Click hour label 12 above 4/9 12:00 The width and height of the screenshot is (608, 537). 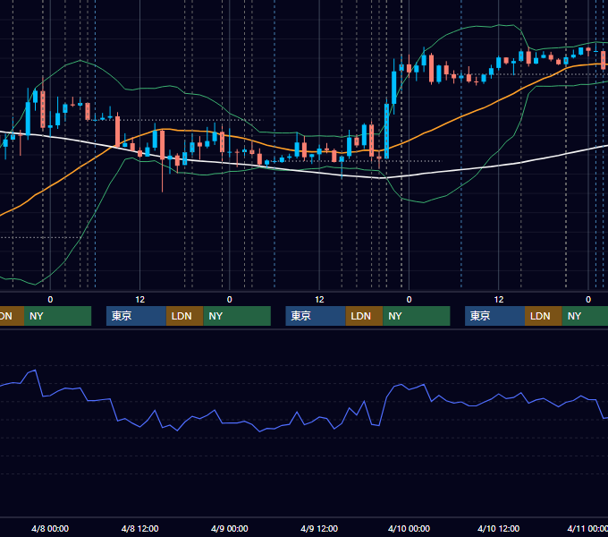(319, 300)
